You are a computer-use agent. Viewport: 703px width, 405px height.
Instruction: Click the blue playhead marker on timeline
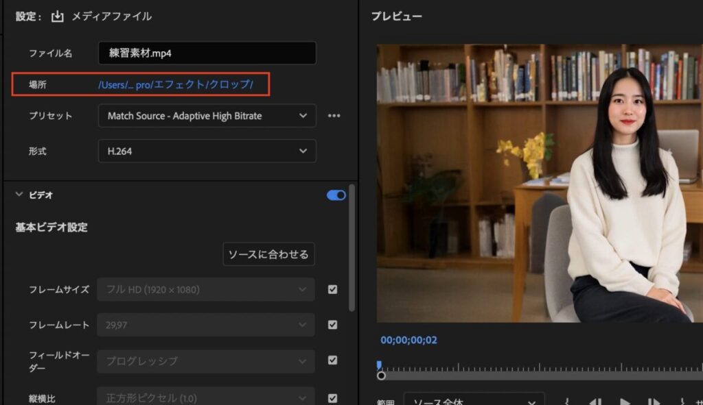click(378, 366)
